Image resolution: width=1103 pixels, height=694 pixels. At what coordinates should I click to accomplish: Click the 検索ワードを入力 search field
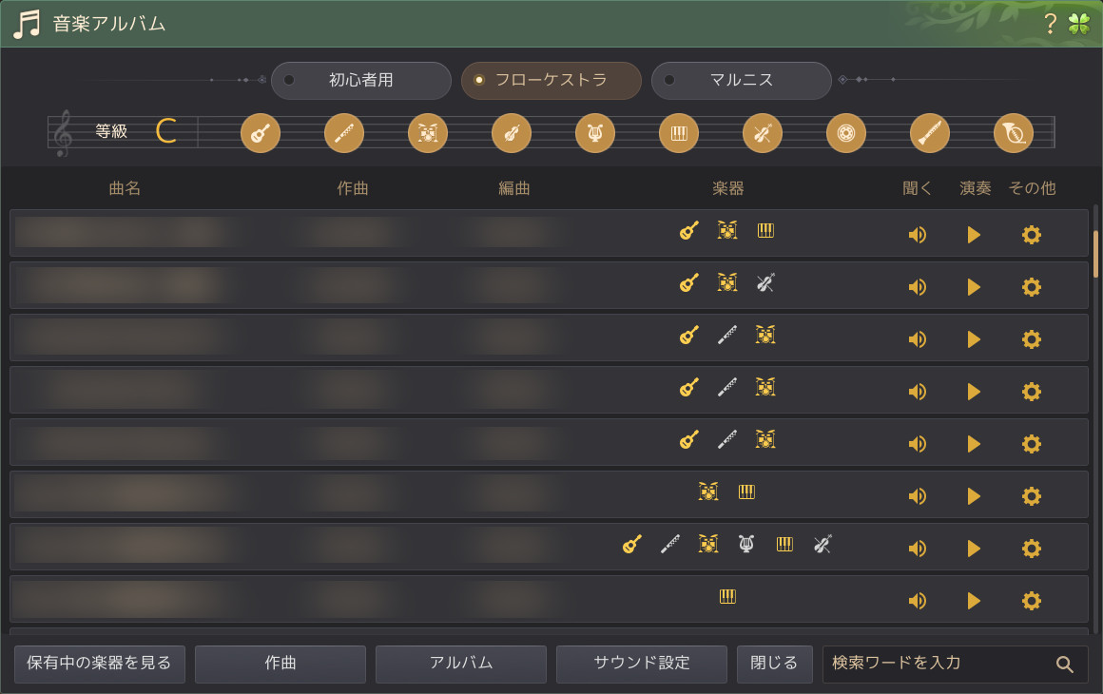(937, 664)
